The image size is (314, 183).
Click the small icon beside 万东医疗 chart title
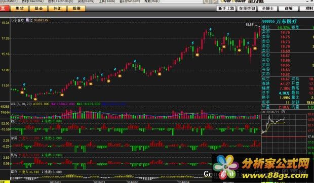tap(27, 20)
